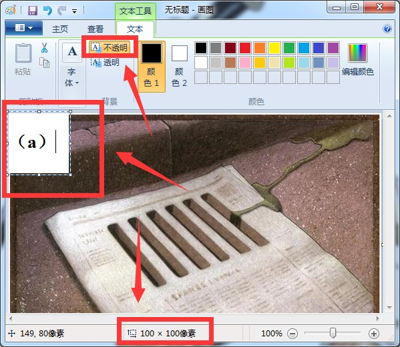The image size is (400, 347).
Task: Pick the dark red color swatch
Action: click(230, 48)
